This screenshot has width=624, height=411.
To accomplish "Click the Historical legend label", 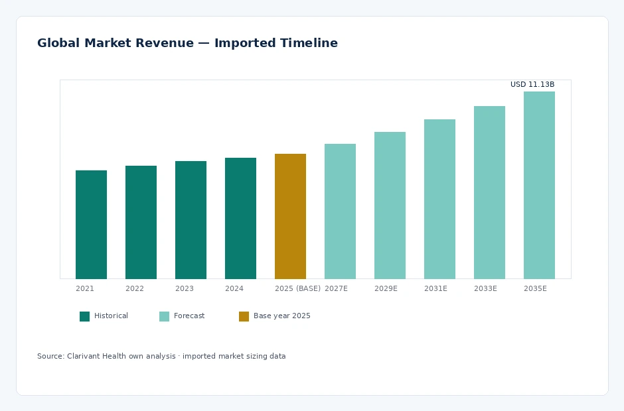I will 111,316.
